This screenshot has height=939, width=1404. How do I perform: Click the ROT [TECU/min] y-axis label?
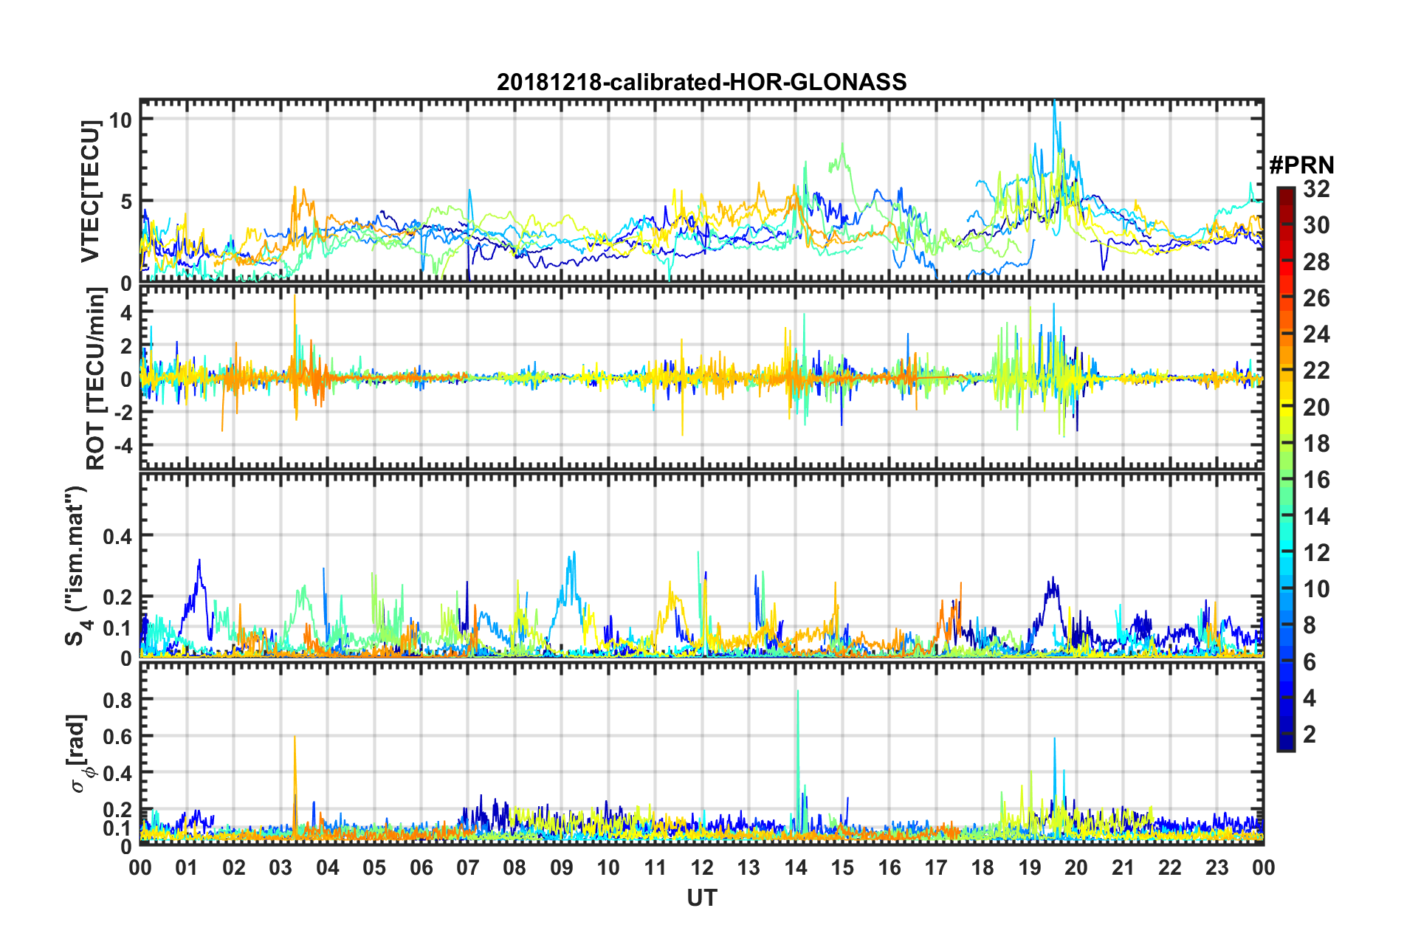(96, 379)
